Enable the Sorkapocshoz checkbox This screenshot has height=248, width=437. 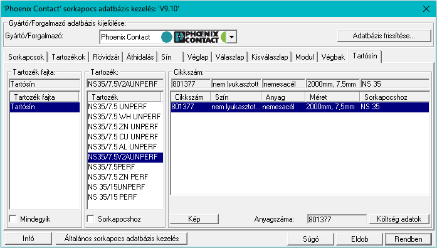[90, 218]
